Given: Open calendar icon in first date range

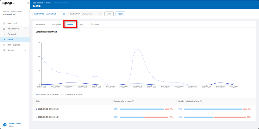Looking at the screenshot, I should [x=64, y=14].
